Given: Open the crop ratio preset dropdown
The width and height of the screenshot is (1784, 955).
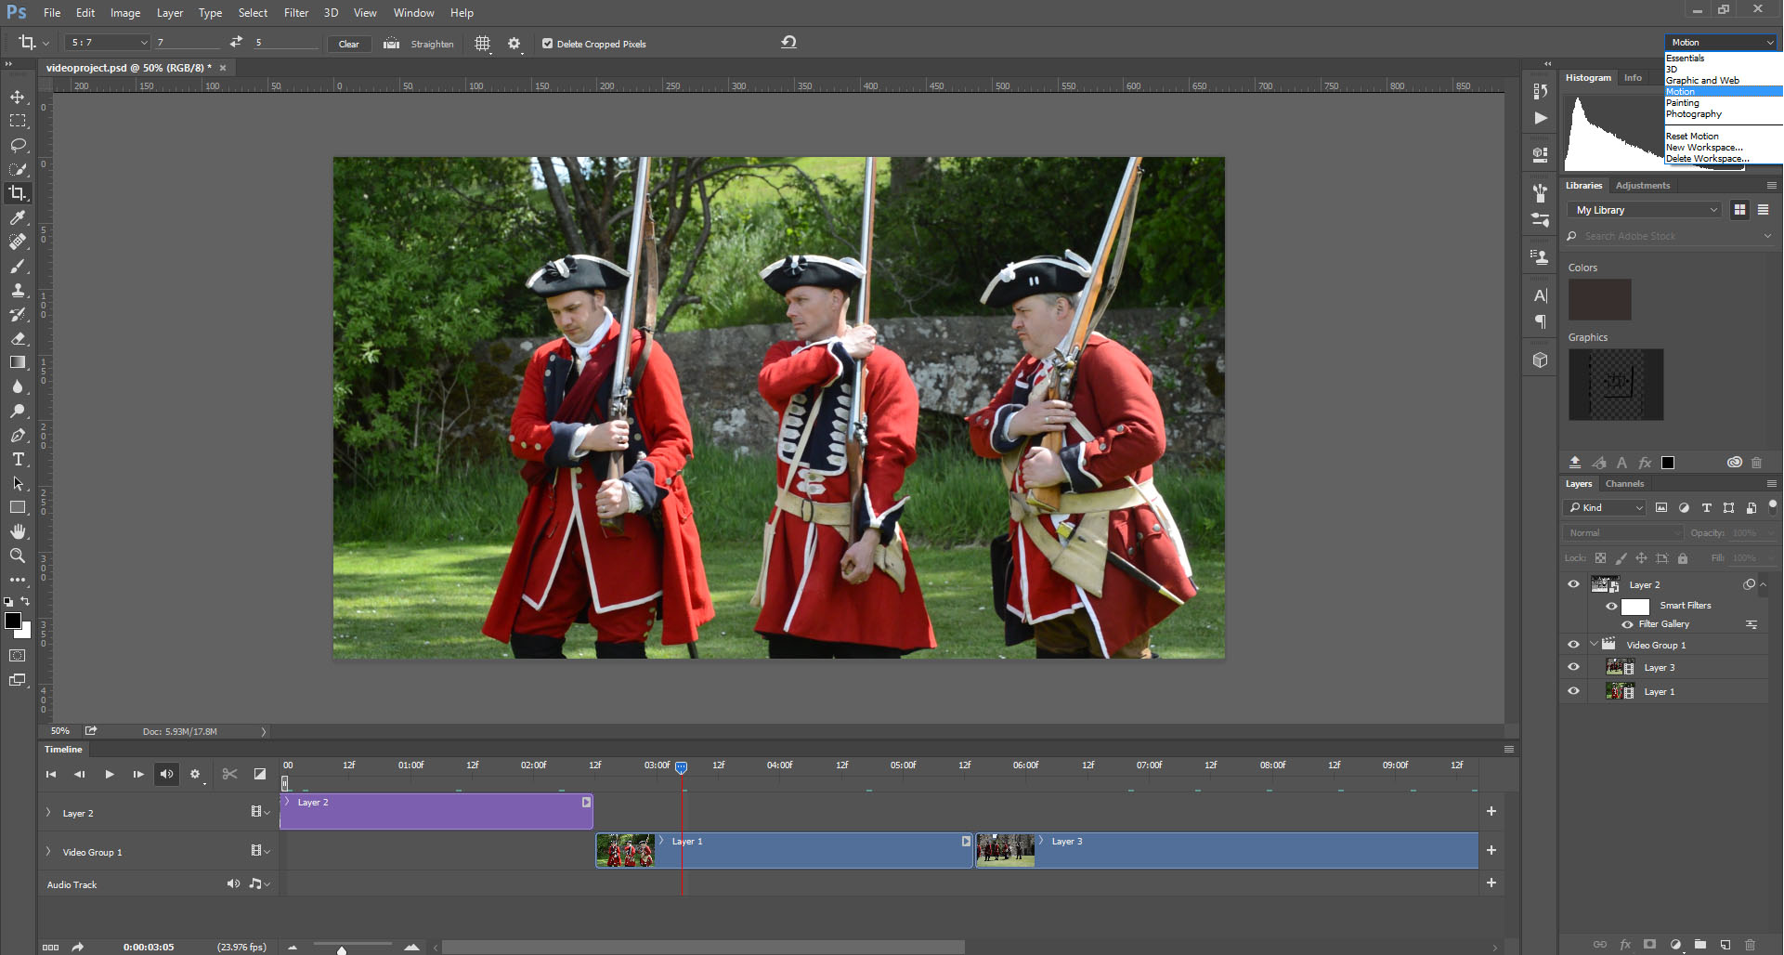Looking at the screenshot, I should [x=107, y=43].
